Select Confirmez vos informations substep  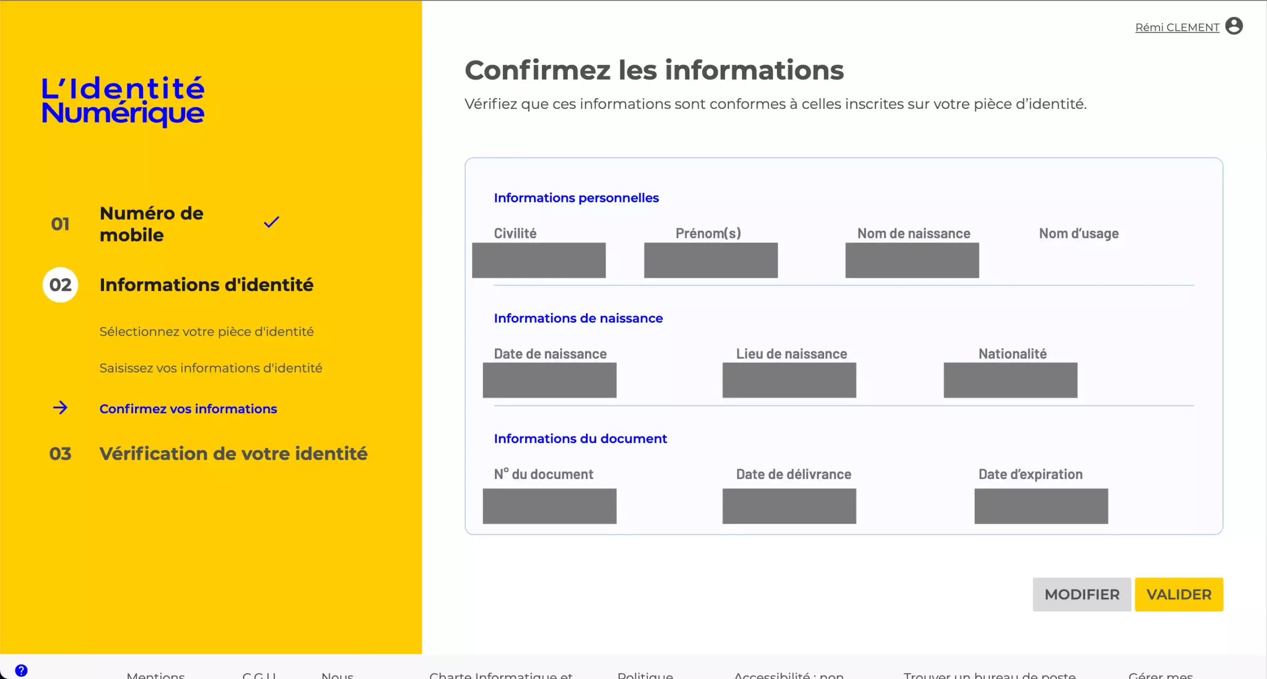(188, 409)
